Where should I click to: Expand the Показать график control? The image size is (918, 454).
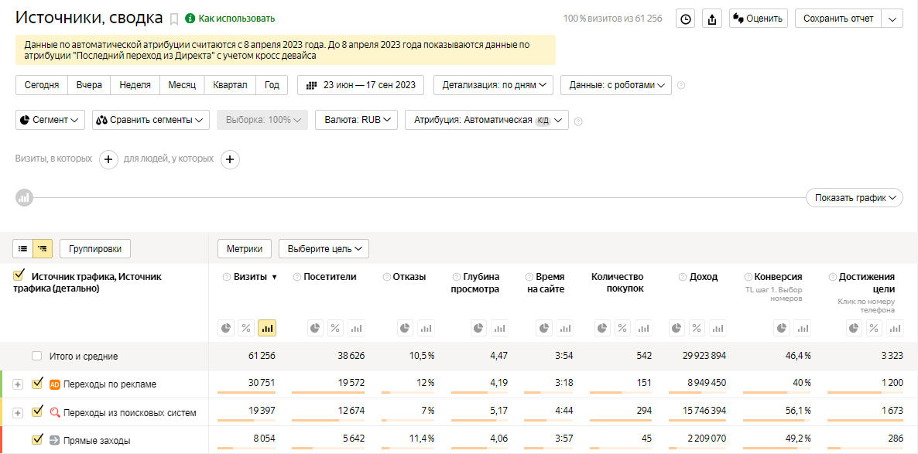855,198
